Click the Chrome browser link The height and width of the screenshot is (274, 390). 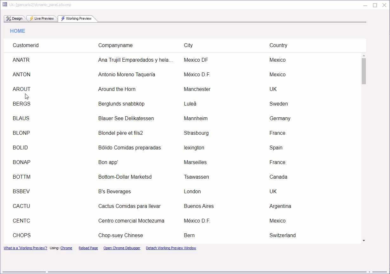pos(66,248)
